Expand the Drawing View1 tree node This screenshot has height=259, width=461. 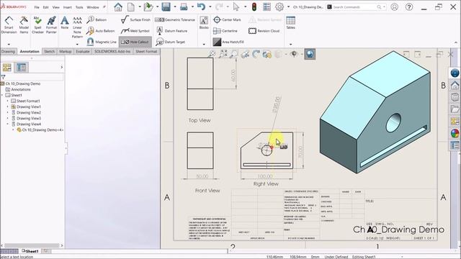pos(8,107)
